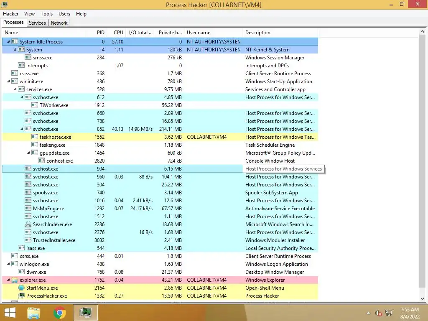Click the StartMenu.exe shell icon

[21, 288]
